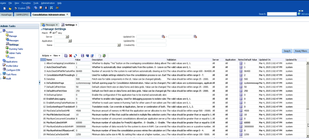
Task: Select the Match Any radio button
Action: point(57,33)
